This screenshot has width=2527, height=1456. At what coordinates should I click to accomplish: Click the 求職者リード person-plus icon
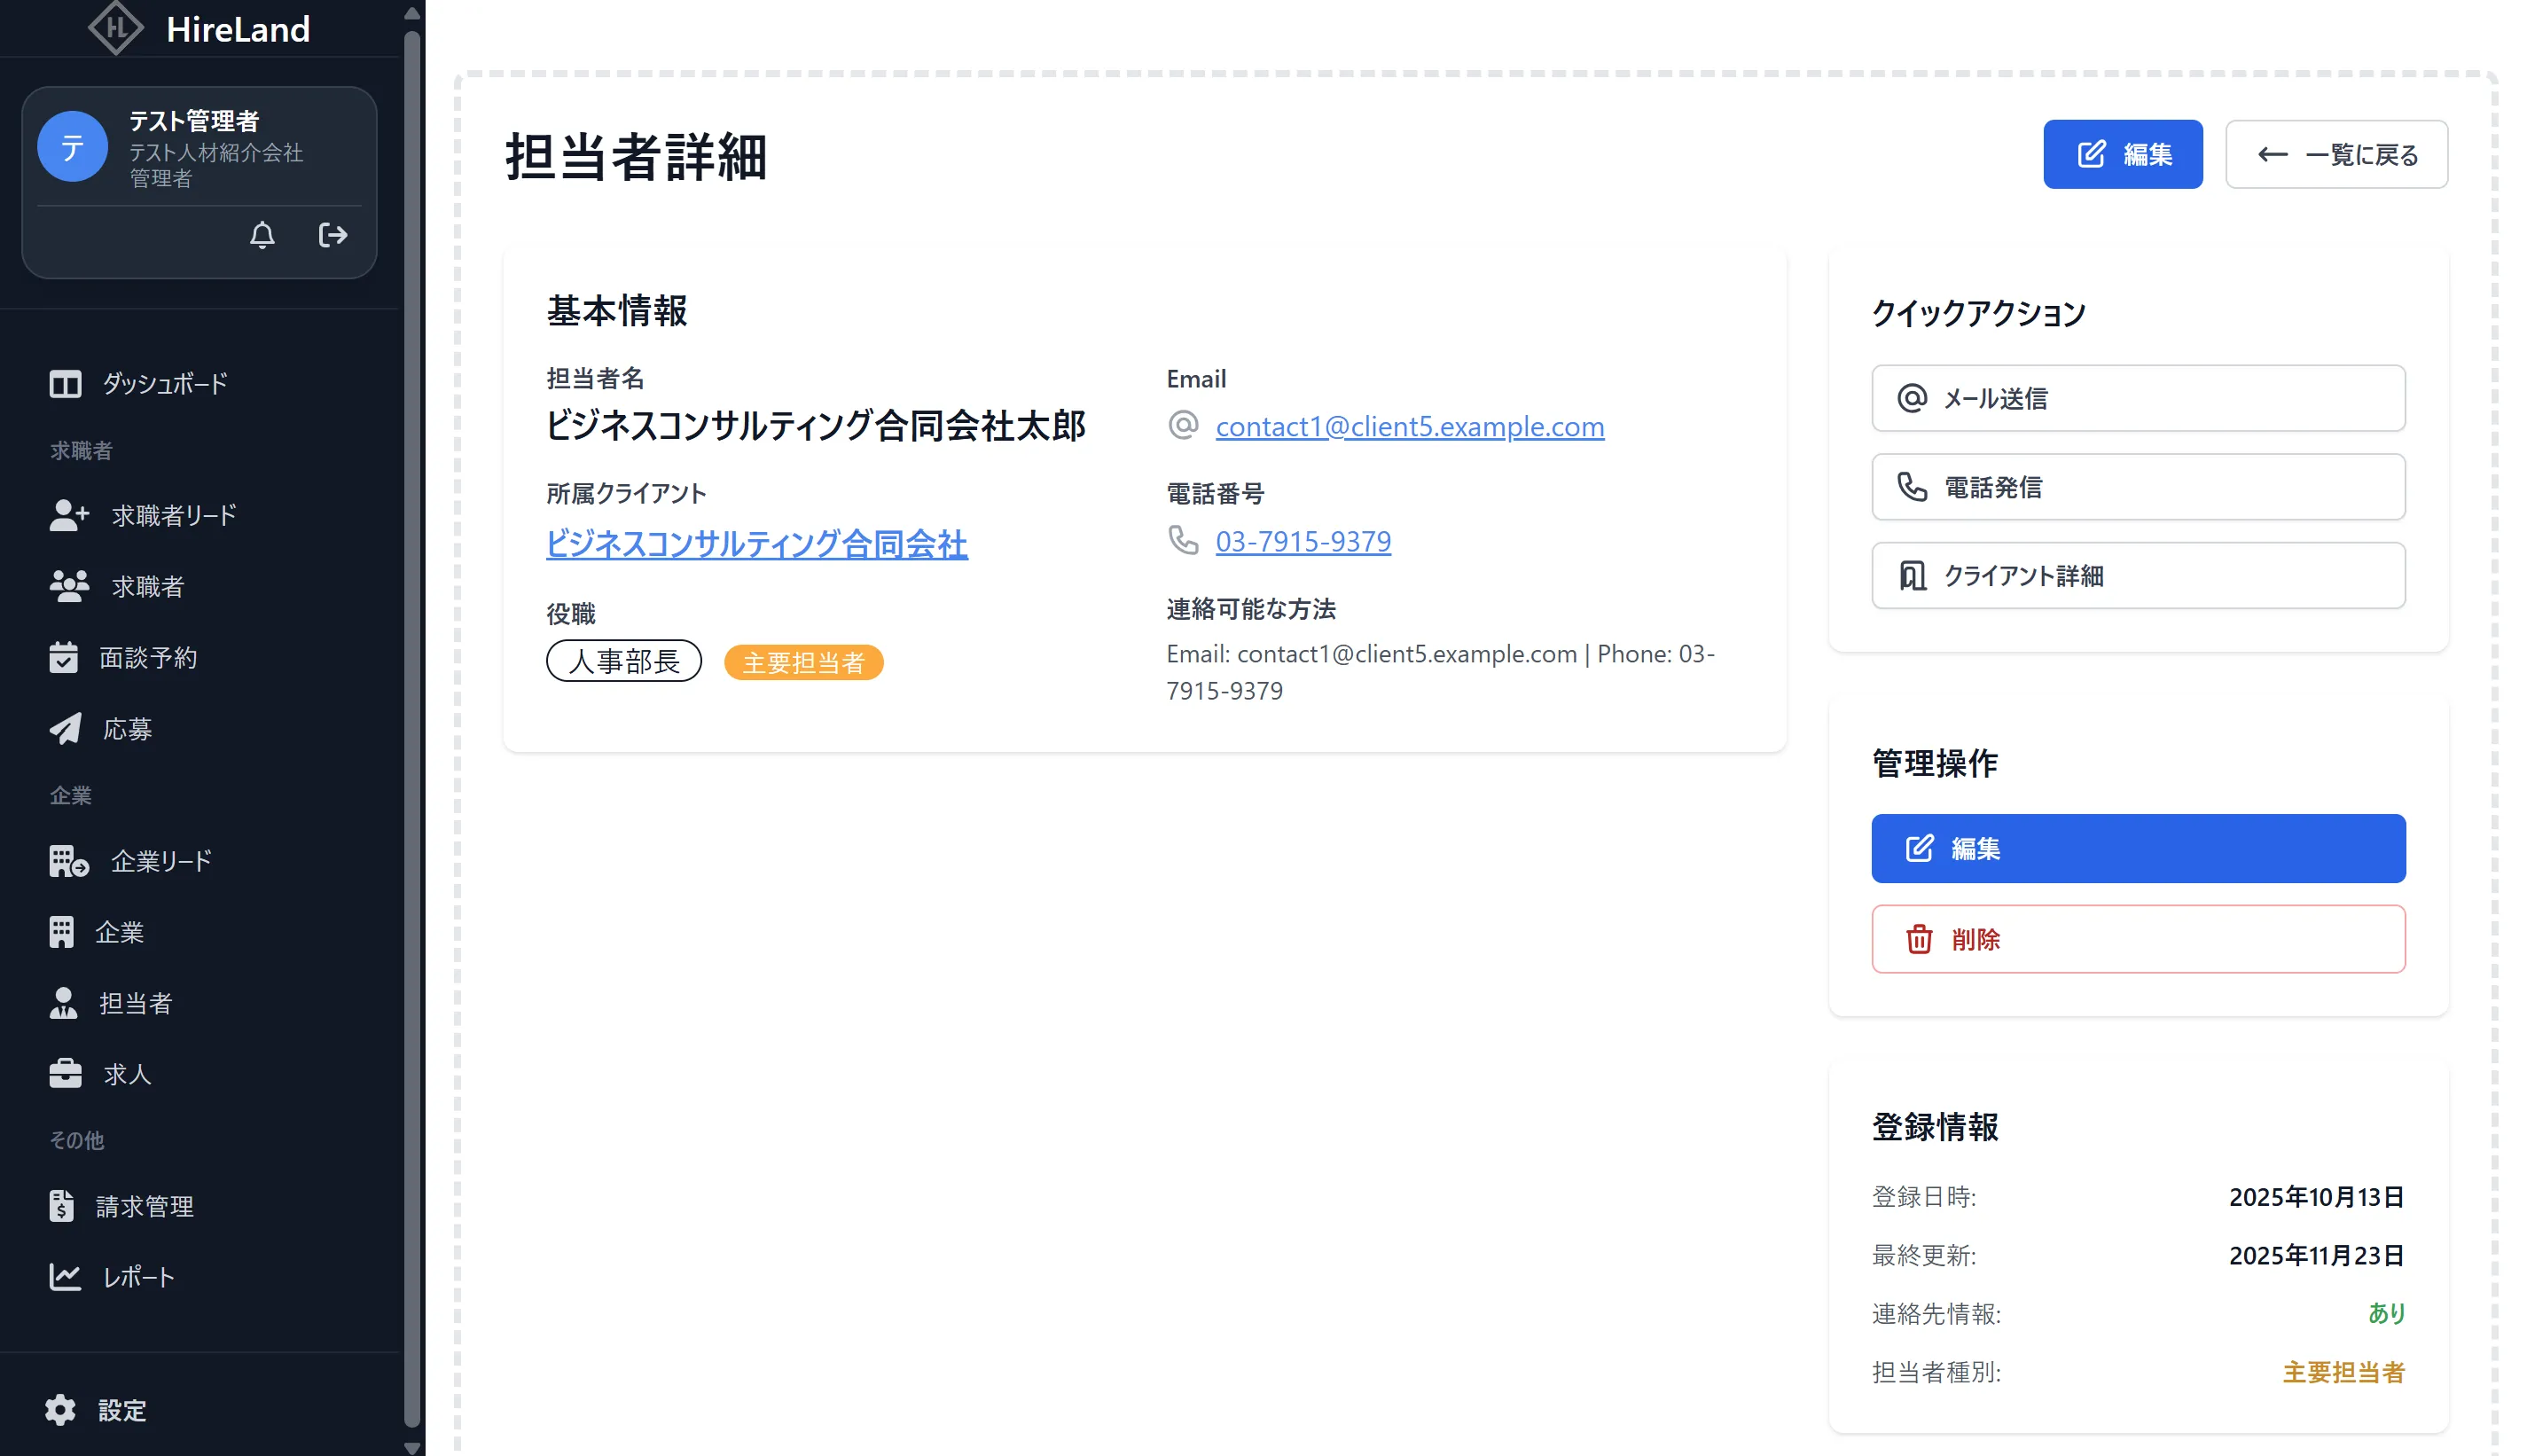coord(69,516)
